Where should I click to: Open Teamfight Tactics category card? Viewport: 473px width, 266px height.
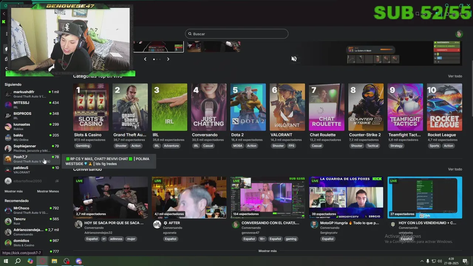(x=405, y=107)
